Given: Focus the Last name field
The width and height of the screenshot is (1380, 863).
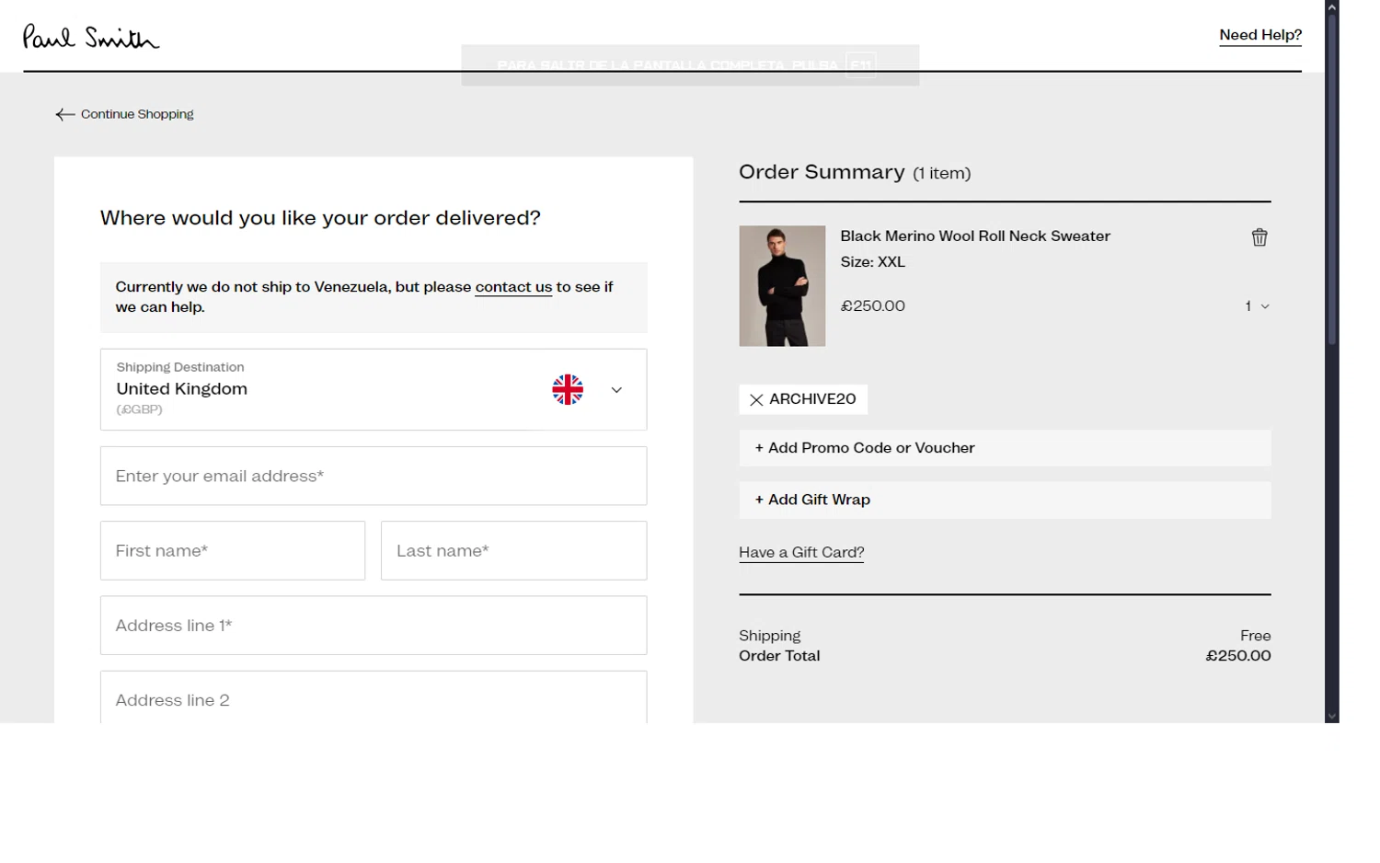Looking at the screenshot, I should click(513, 550).
